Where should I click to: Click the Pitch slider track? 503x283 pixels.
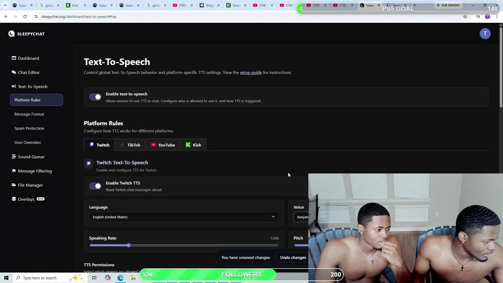click(x=301, y=245)
